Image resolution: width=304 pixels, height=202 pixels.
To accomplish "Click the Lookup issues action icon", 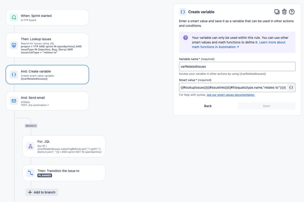I will point(13,44).
